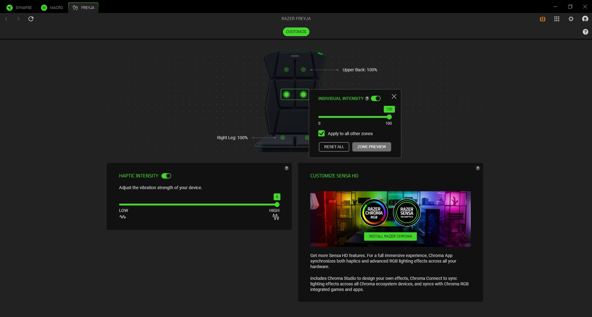Click the Razer logo on cushion headrest
This screenshot has width=592, height=317.
[x=295, y=56]
